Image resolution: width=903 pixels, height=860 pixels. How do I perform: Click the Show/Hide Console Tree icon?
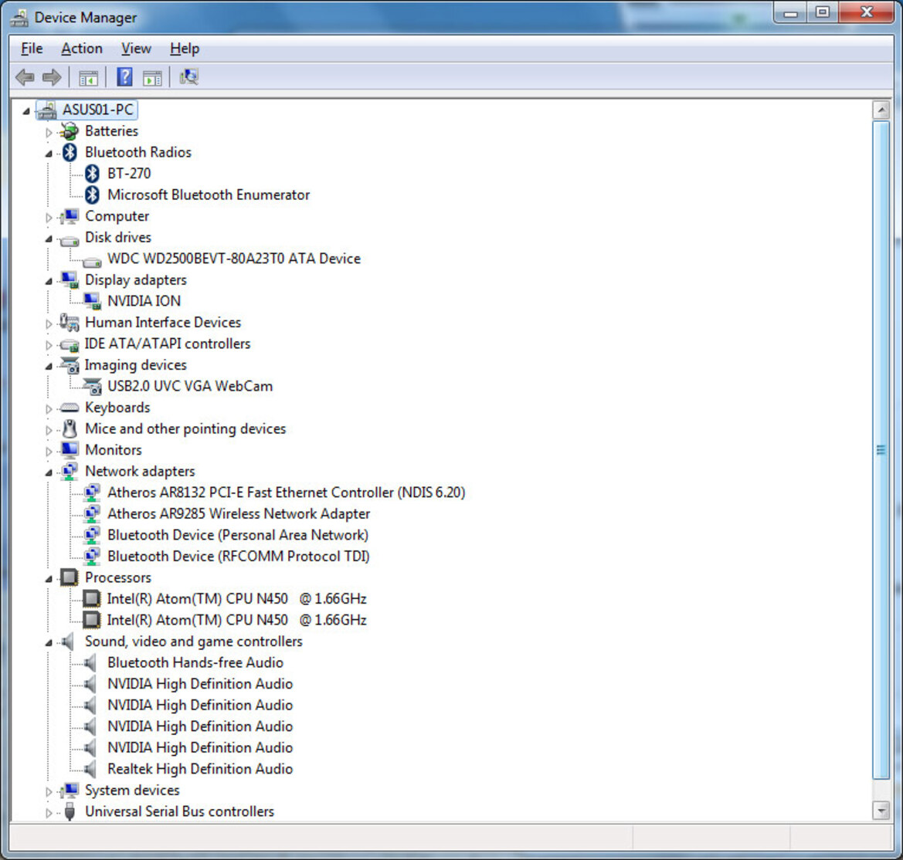coord(89,77)
